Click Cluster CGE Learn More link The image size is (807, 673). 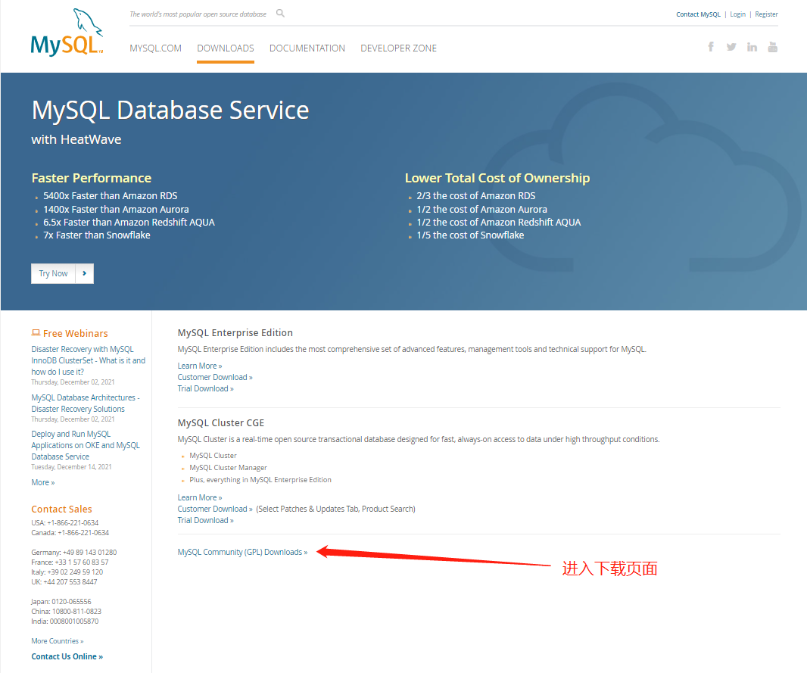pyautogui.click(x=200, y=497)
